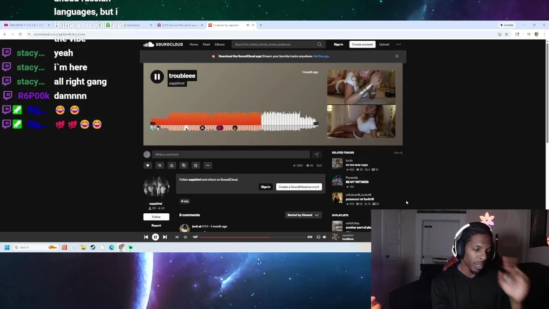Follow the sapphire! artist

tap(156, 217)
